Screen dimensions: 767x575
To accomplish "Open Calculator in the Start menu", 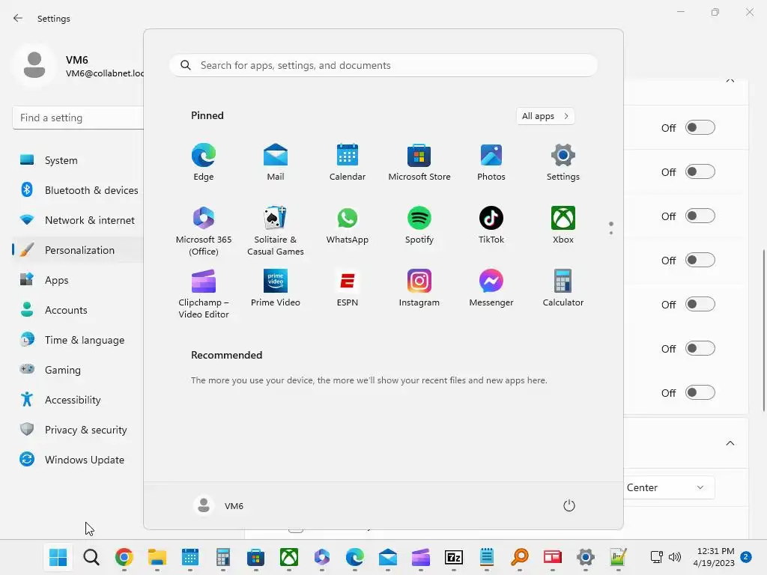I will click(x=563, y=288).
